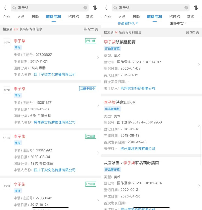Tap 已注册 badge on trademark 27060642
The width and height of the screenshot is (202, 210).
(x=91, y=184)
